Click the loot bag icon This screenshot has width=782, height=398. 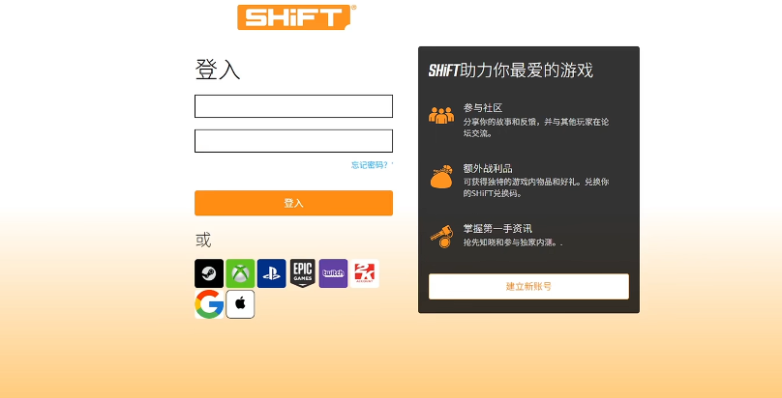click(441, 177)
